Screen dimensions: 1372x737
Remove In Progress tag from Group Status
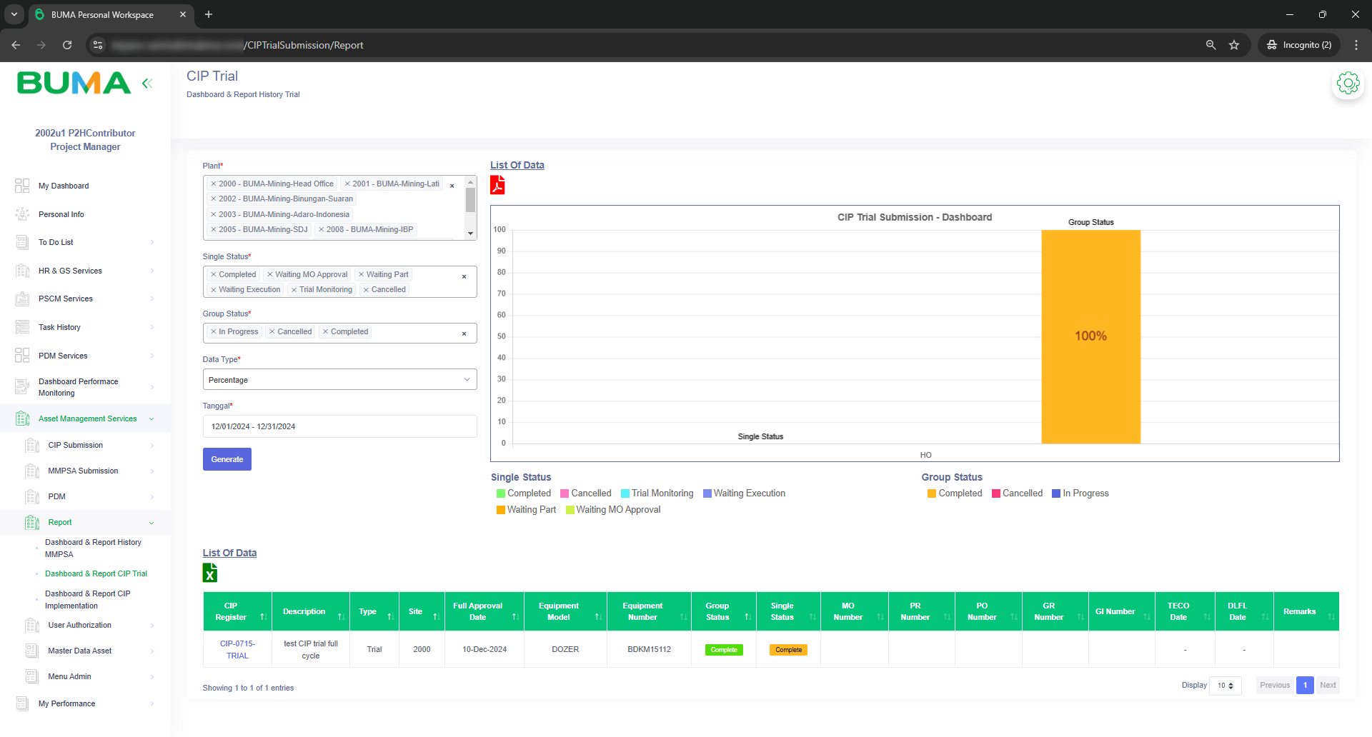214,331
